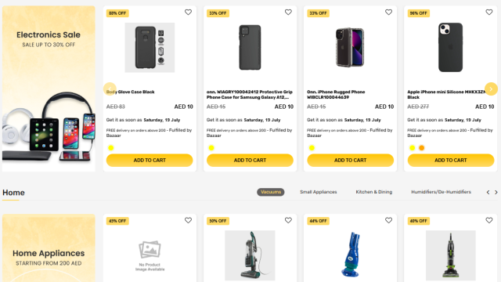Advance Home category tabs with right chevron

(496, 192)
